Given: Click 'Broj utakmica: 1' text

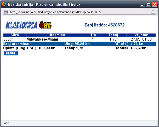Looking at the screenshot, I should tap(18, 44).
